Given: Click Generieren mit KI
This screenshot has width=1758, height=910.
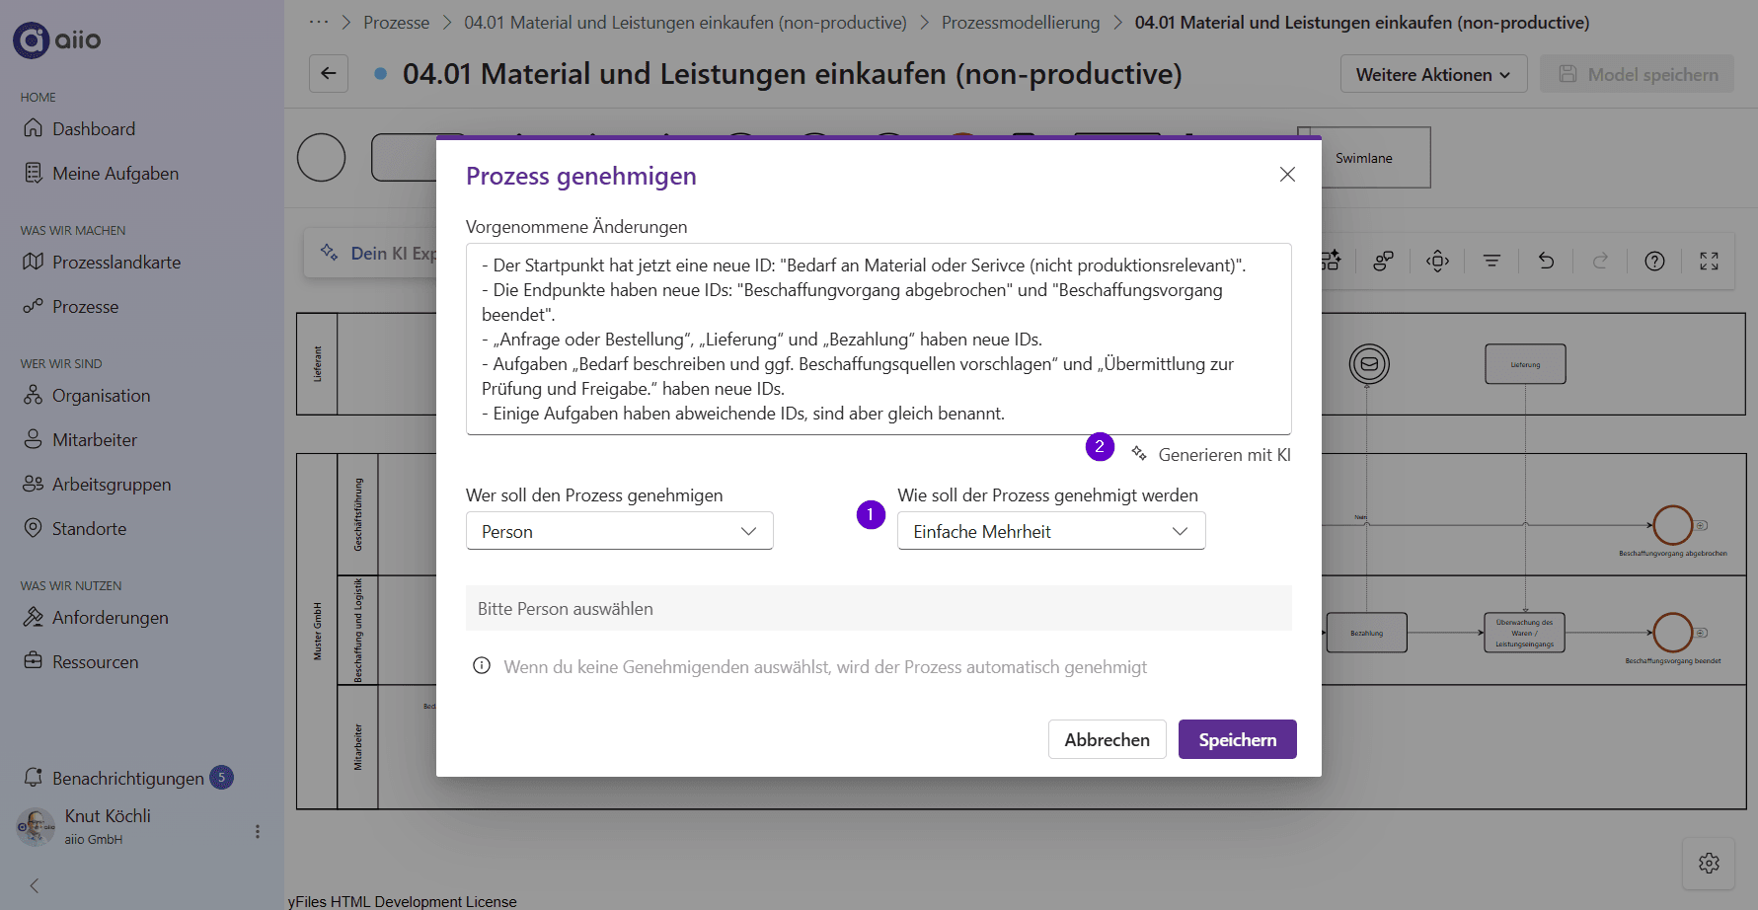Looking at the screenshot, I should pyautogui.click(x=1211, y=455).
